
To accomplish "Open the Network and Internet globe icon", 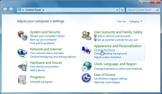I will click(x=22, y=53).
